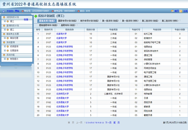Viewport: 188px width, 130px height.
Task: Select the 提前本科(统招) tab
Action: coord(47,21)
